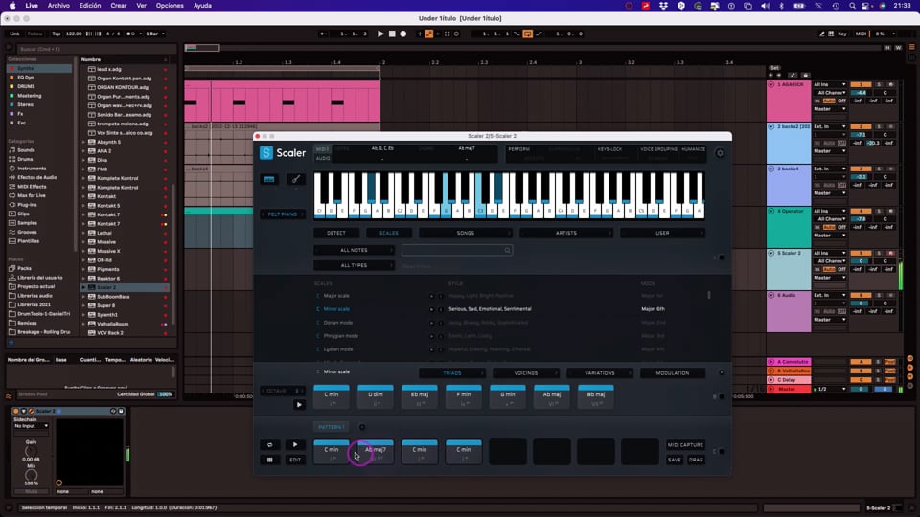Screen dimensions: 920x517
Task: Click the stop button in Ableton's transport
Action: [392, 34]
